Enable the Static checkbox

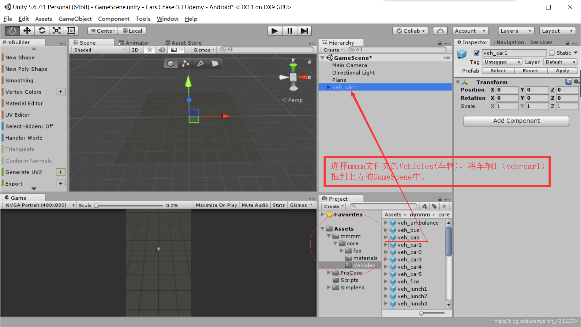tap(552, 53)
